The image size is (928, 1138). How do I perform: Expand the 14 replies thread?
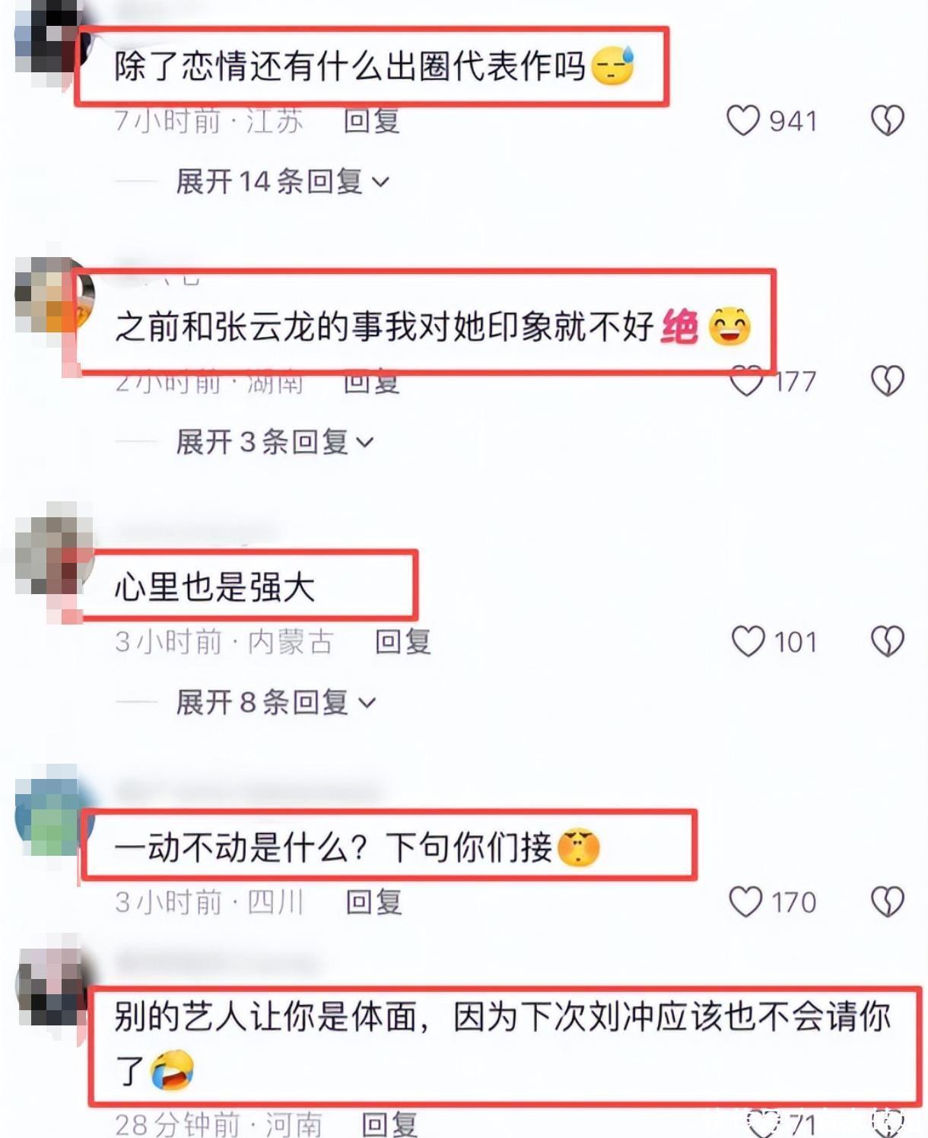pyautogui.click(x=282, y=181)
